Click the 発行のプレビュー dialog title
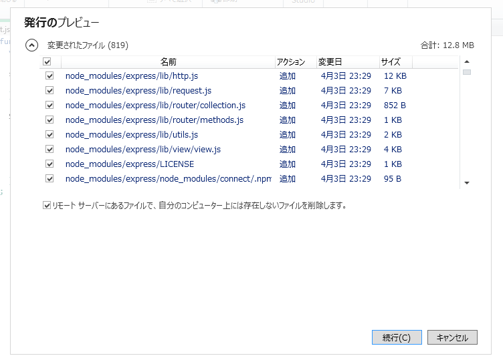The width and height of the screenshot is (503, 362). (x=62, y=23)
